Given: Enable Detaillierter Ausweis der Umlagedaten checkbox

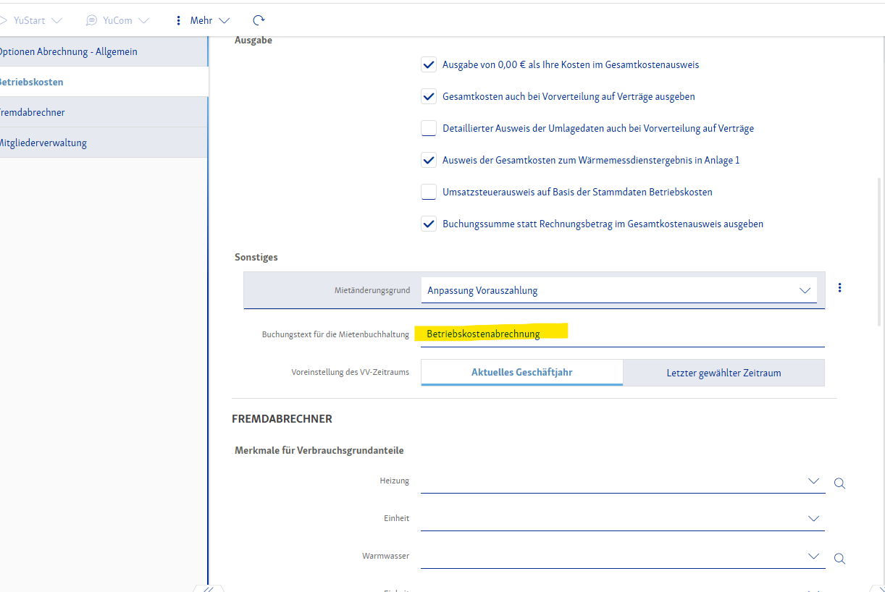Looking at the screenshot, I should pyautogui.click(x=428, y=129).
